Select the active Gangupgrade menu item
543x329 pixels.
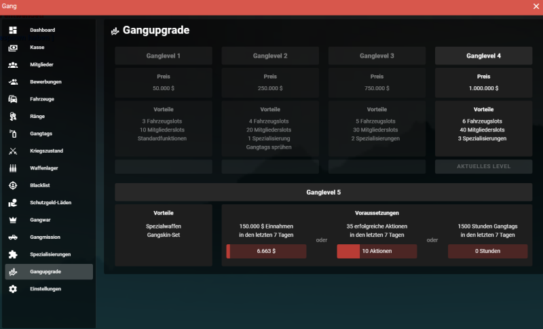(49, 272)
